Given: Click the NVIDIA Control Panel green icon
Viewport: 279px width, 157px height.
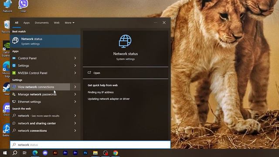Looking at the screenshot, I should (14, 73).
